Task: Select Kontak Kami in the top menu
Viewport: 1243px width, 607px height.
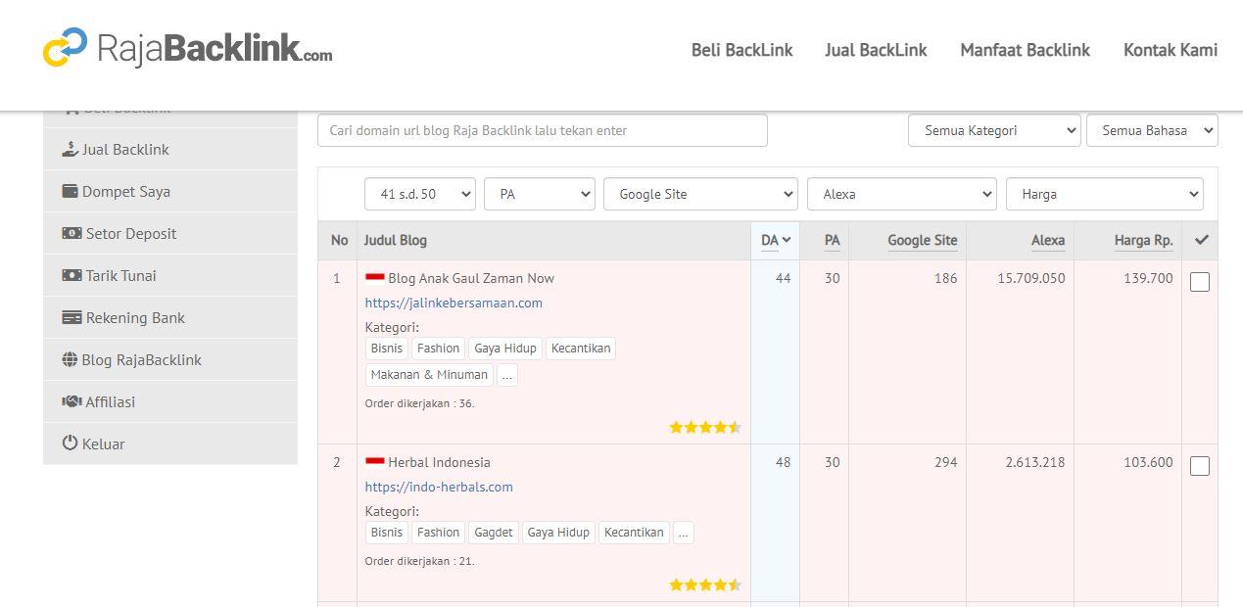Action: click(1170, 50)
